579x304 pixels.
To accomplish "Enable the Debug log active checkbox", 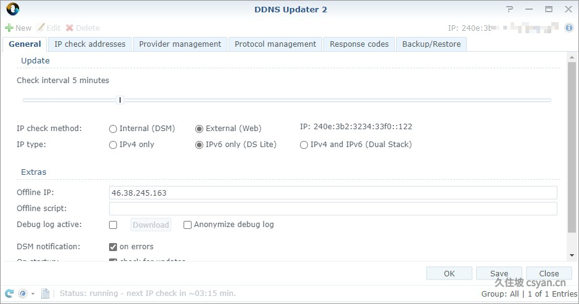I will 113,225.
